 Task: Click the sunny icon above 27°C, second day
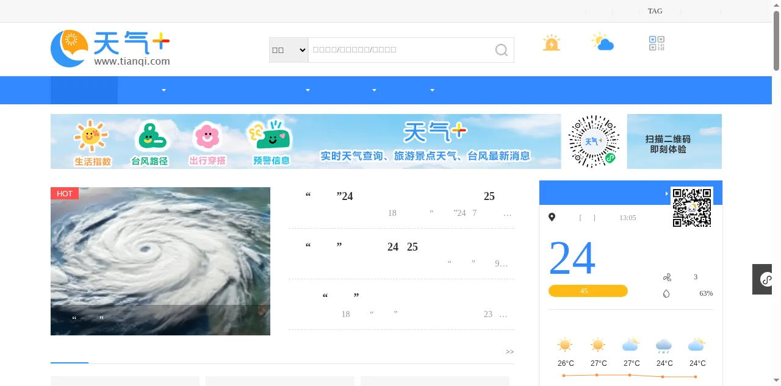click(x=598, y=345)
